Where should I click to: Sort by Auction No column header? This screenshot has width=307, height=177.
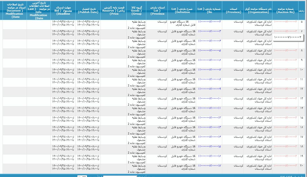coord(285,10)
